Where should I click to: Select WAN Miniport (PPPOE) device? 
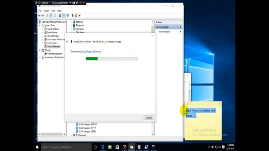[x=88, y=125]
